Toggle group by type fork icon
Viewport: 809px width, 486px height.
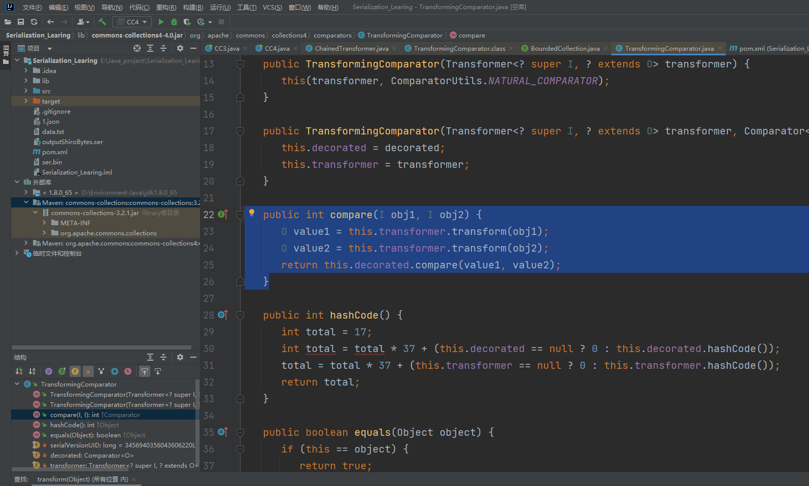point(102,371)
